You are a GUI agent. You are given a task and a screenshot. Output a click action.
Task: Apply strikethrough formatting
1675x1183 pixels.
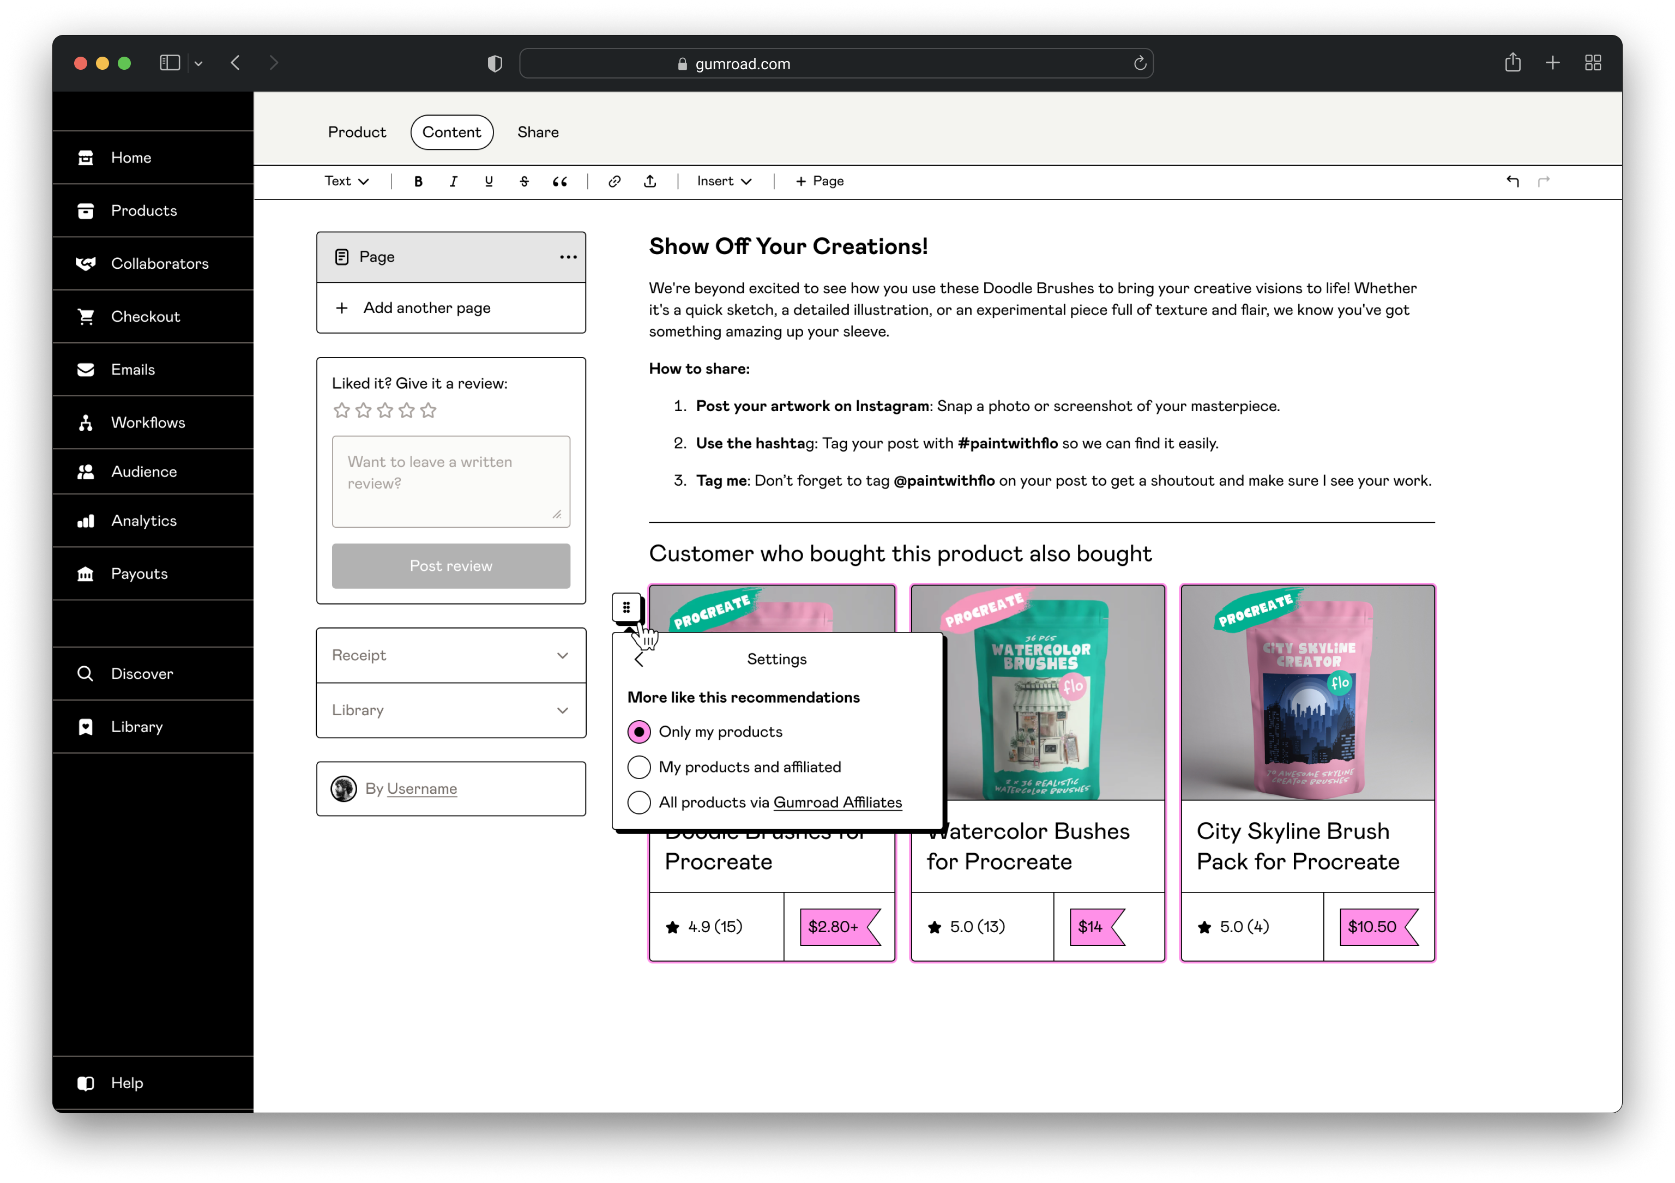(x=525, y=181)
